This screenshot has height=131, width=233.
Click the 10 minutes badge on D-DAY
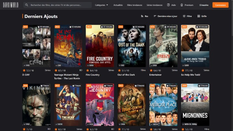click(44, 27)
